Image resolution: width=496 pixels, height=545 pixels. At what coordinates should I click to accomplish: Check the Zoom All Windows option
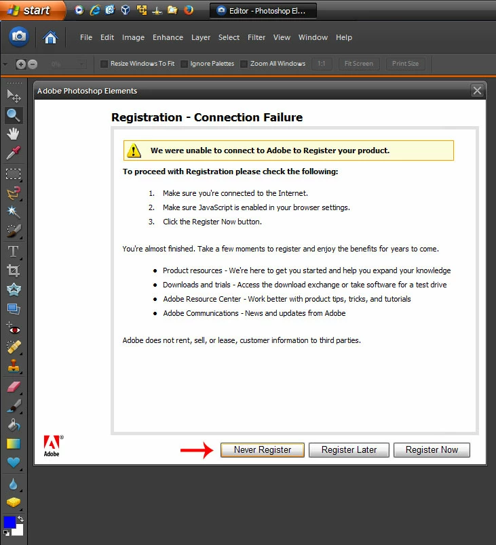[244, 64]
